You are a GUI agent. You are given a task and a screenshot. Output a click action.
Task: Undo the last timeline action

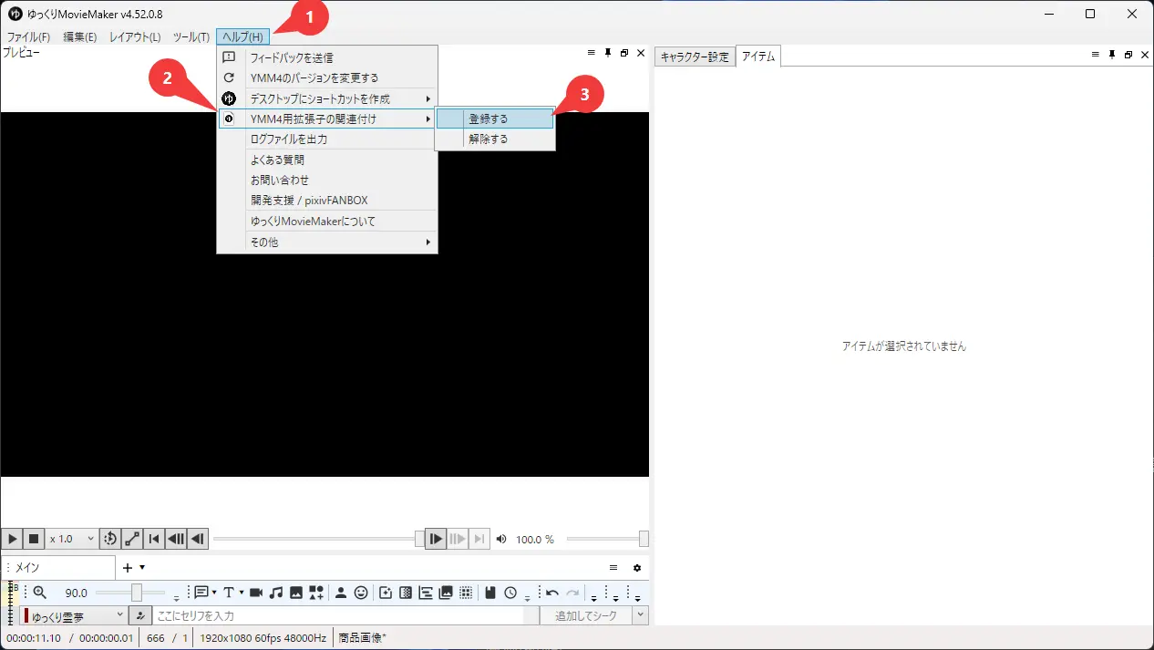pyautogui.click(x=552, y=593)
